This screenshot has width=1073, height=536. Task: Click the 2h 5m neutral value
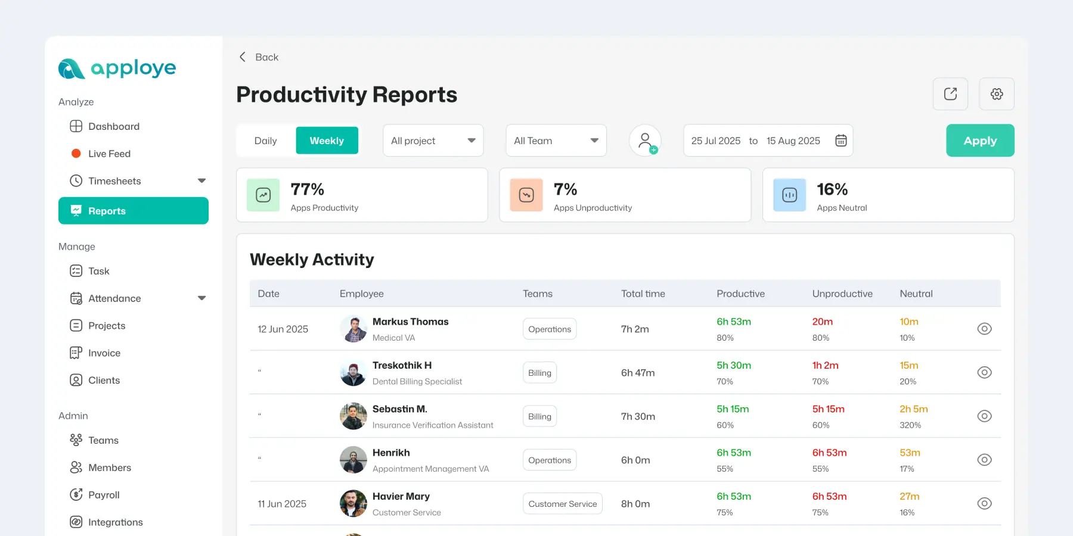[914, 409]
